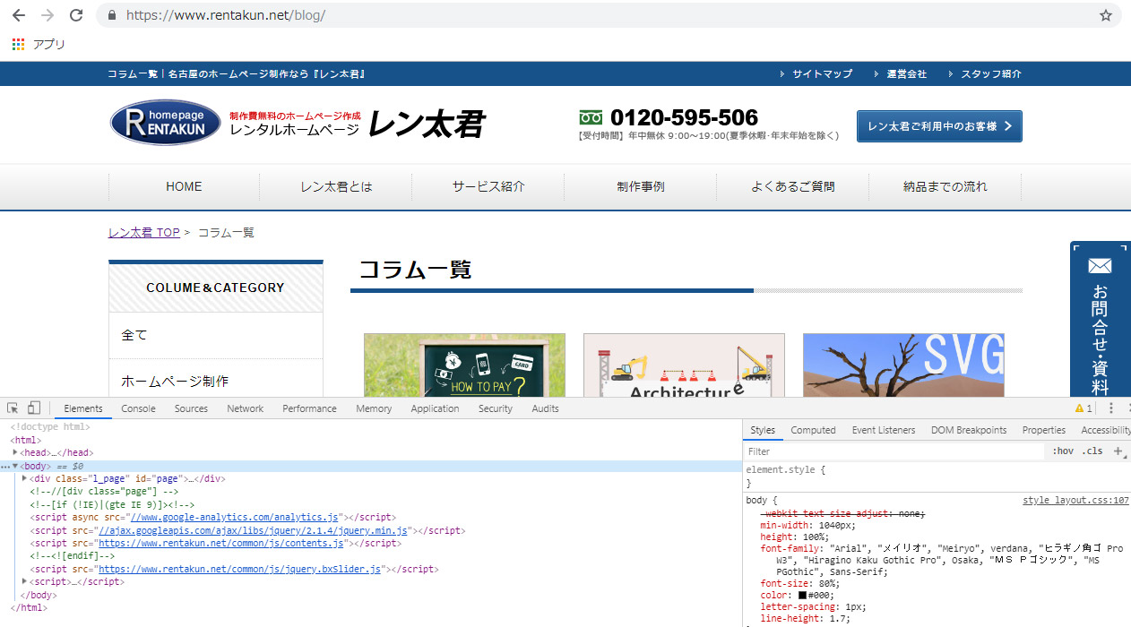Open the 運営会社 link
The height and width of the screenshot is (627, 1131).
click(906, 73)
